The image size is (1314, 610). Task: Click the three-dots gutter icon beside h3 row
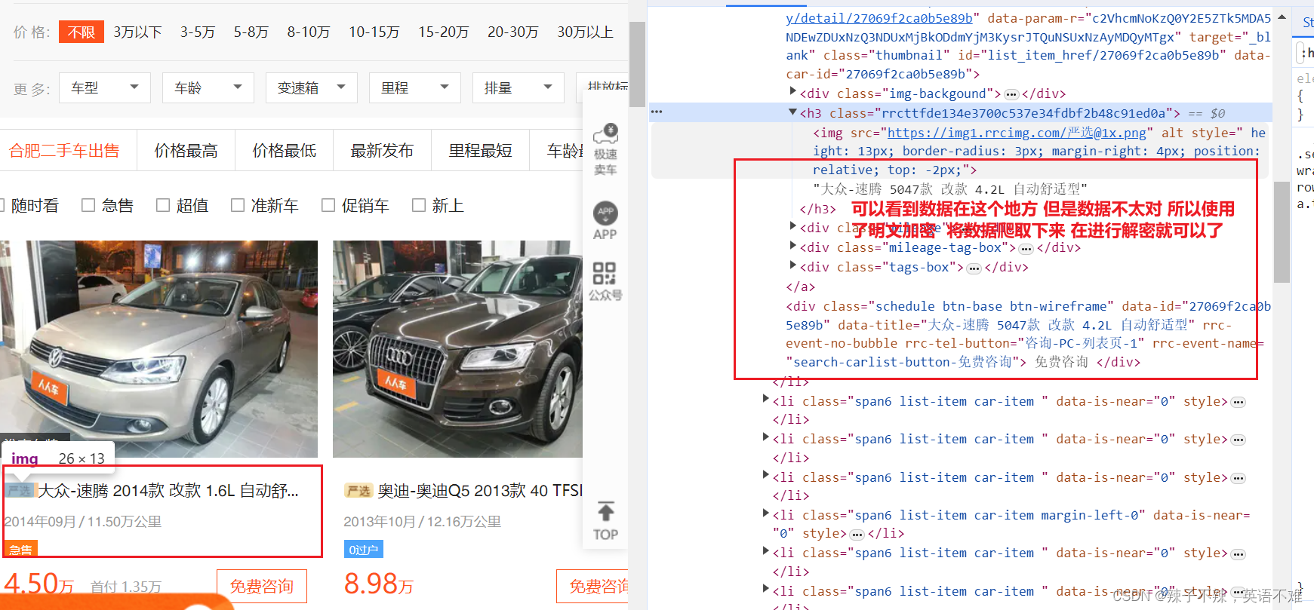click(x=657, y=112)
